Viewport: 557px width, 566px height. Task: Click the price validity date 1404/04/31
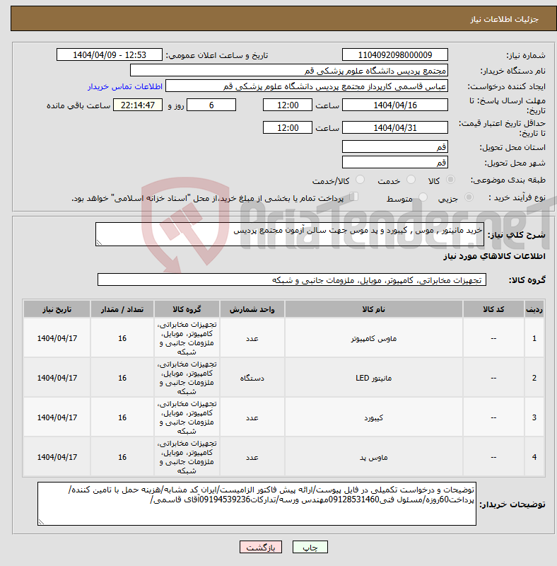[x=395, y=127]
